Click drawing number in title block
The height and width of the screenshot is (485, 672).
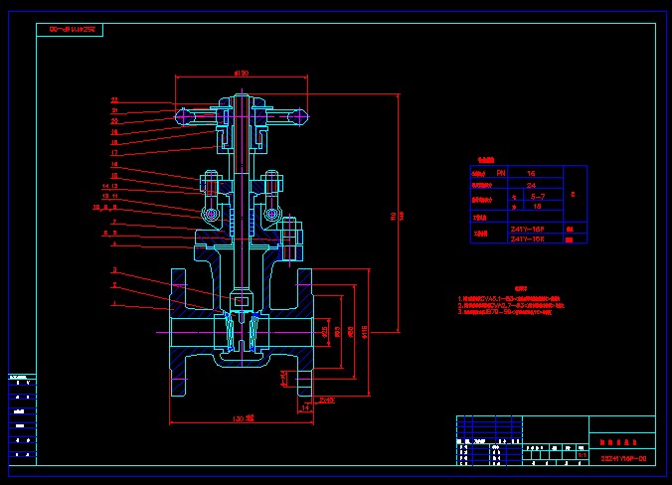coord(623,458)
